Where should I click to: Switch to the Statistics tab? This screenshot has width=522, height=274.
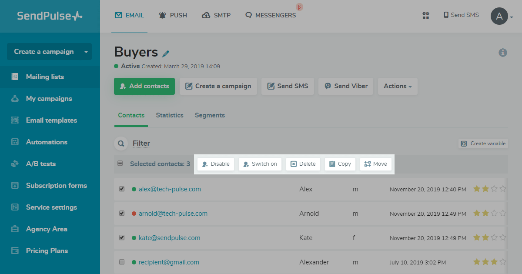point(170,115)
